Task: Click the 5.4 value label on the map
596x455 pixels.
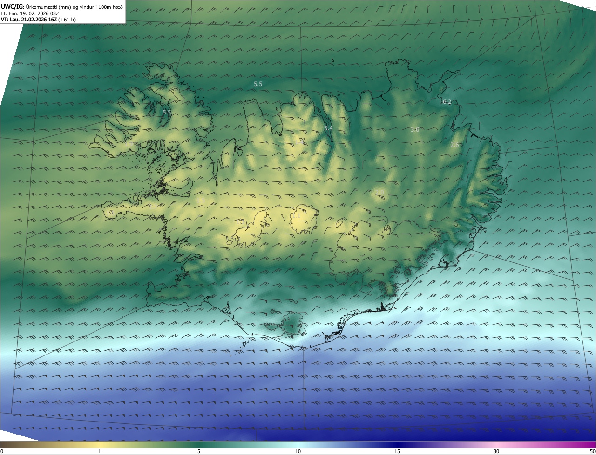Action: [x=328, y=128]
